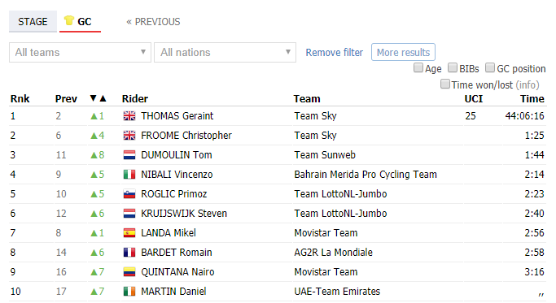Click the Colombian flag beside QUINTANA Nairo
Viewport: 556px width, 303px height.
[129, 271]
